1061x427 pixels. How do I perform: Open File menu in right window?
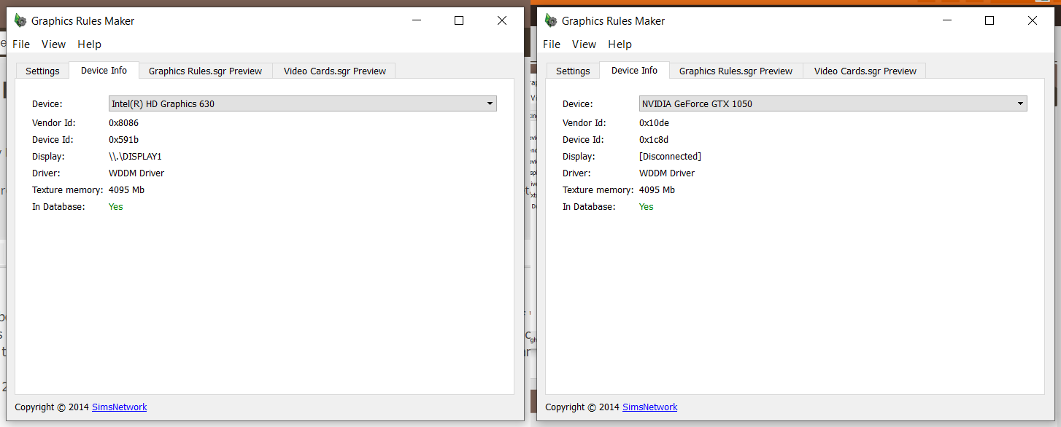click(552, 44)
